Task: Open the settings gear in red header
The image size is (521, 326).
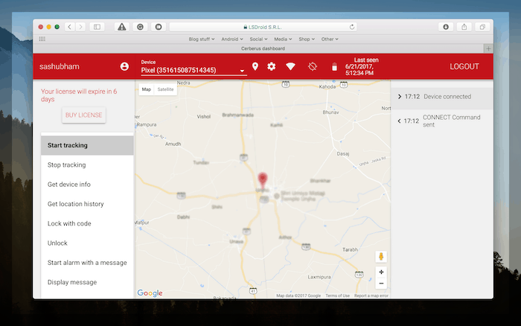Action: [272, 66]
